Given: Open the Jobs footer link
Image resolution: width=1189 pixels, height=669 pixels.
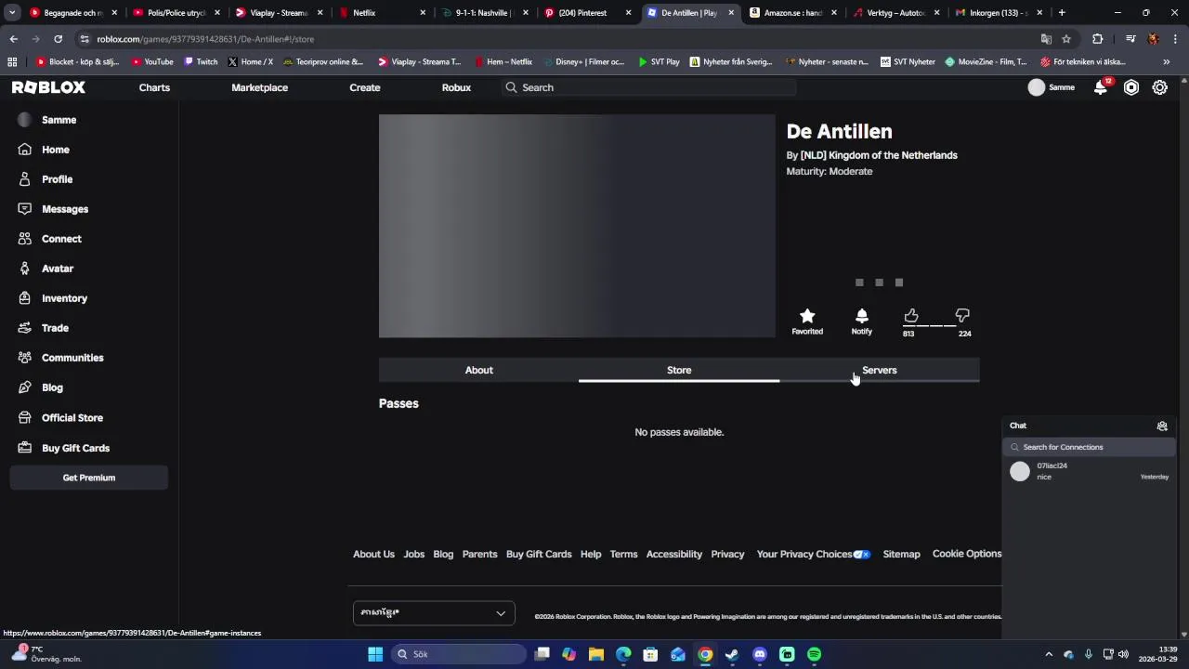Looking at the screenshot, I should (x=413, y=554).
